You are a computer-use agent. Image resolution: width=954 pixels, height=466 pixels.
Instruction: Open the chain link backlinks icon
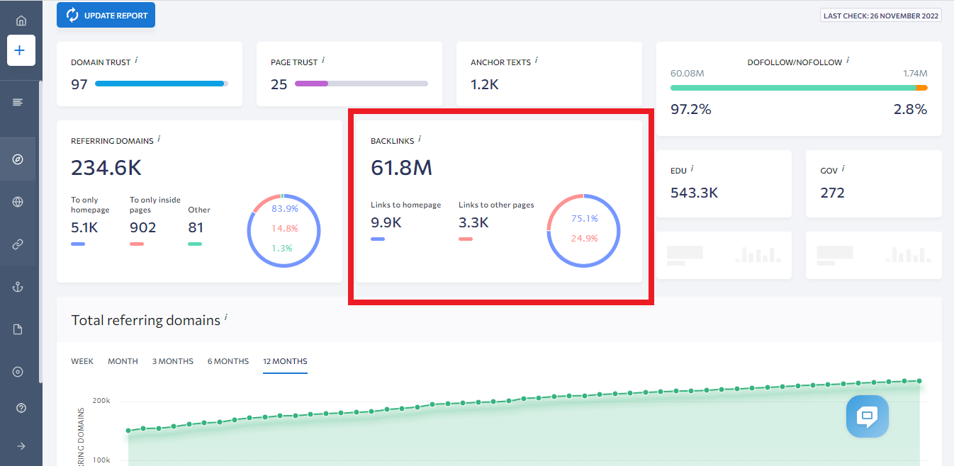point(18,244)
